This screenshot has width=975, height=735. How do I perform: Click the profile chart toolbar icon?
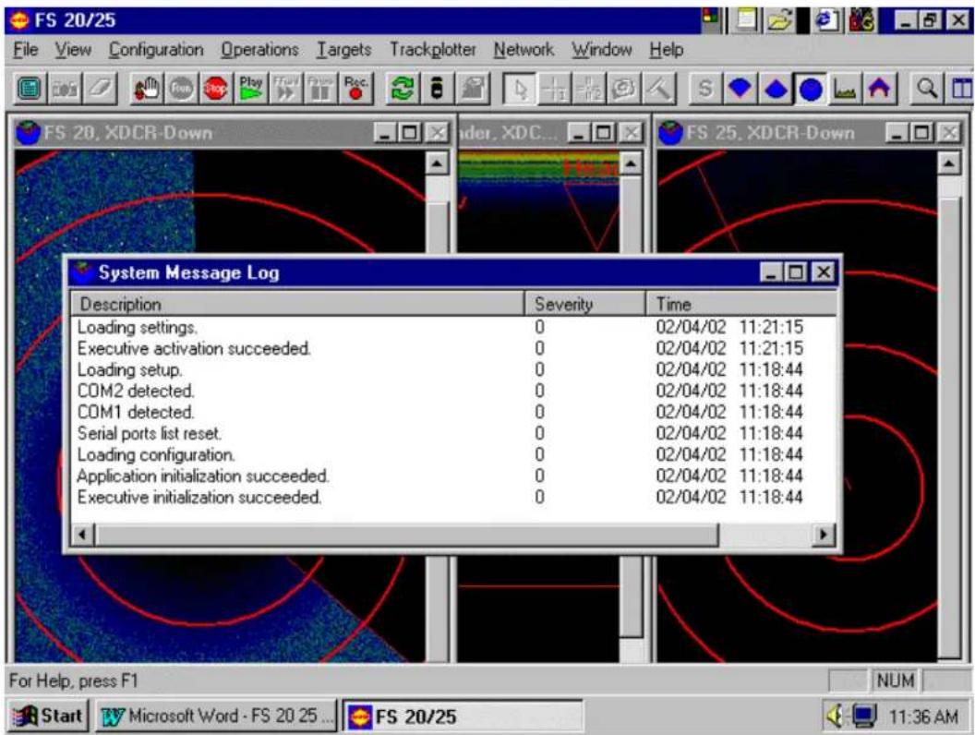pyautogui.click(x=845, y=89)
